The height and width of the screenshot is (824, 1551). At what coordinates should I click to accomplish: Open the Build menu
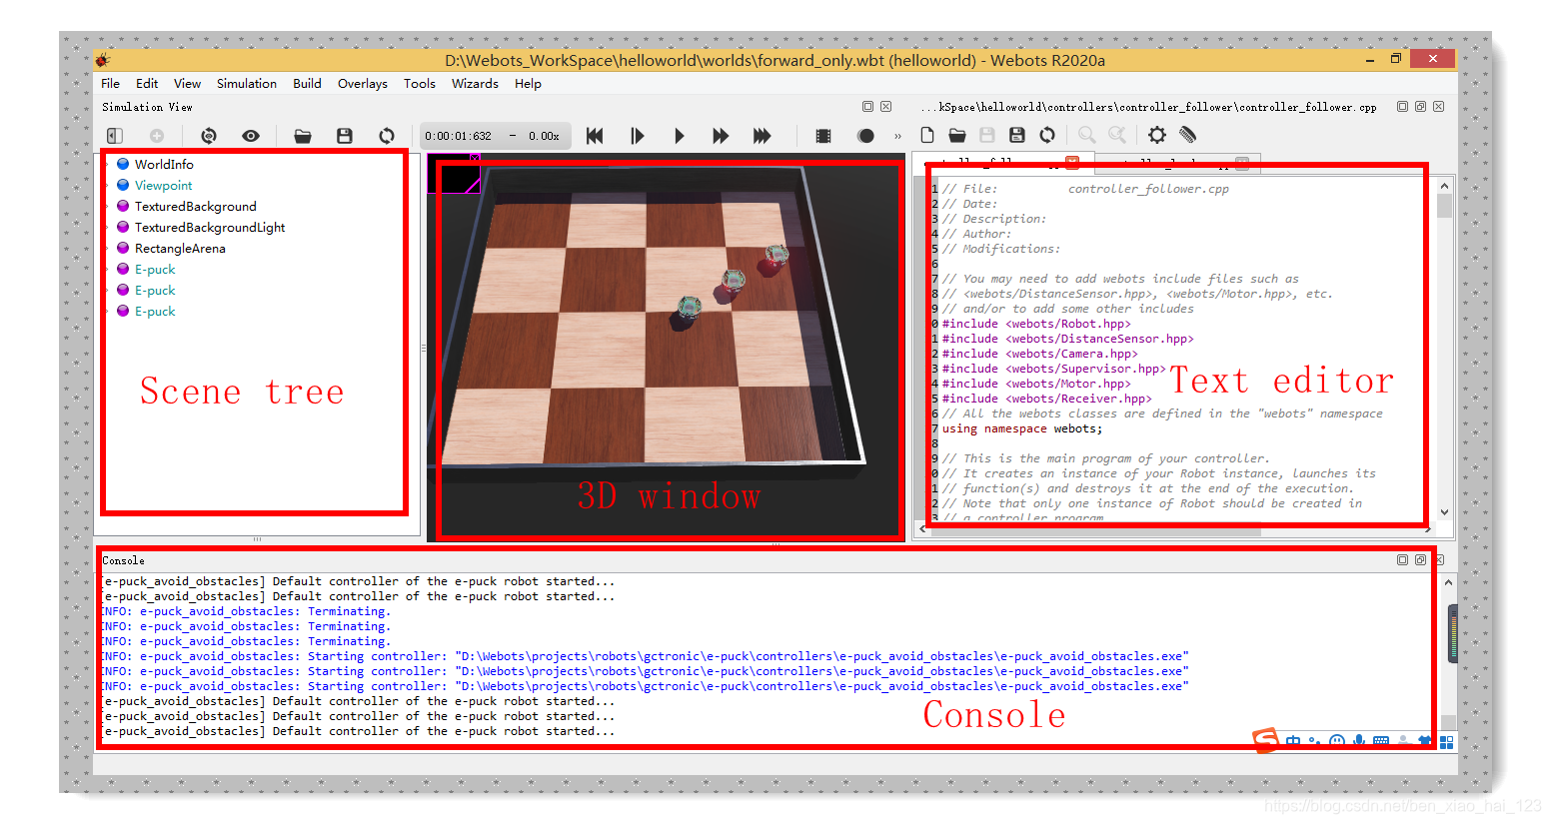tap(307, 84)
